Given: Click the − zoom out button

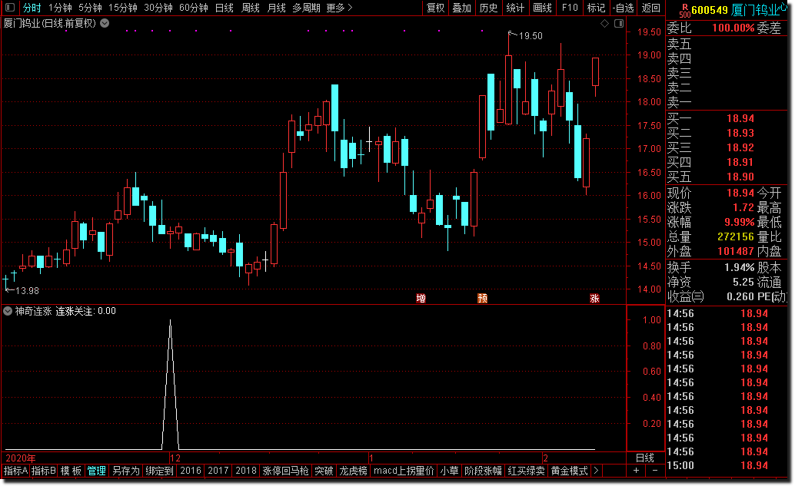Looking at the screenshot, I should pyautogui.click(x=654, y=471).
